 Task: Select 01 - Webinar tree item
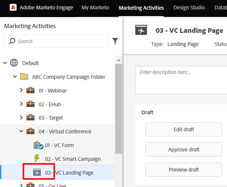coord(53,90)
